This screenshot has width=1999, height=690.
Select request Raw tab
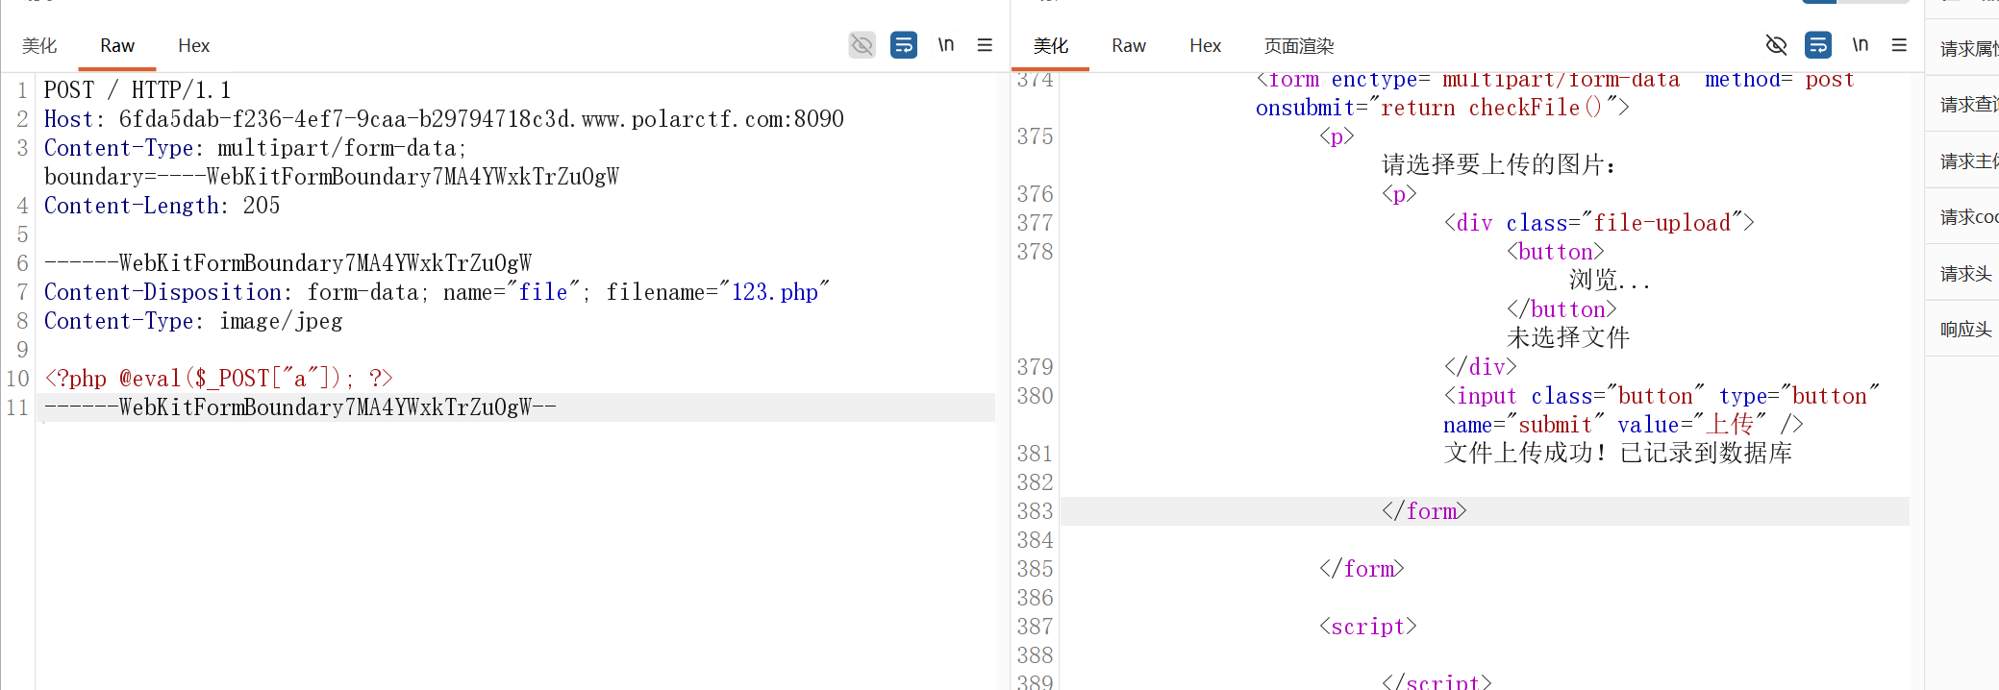(x=117, y=46)
